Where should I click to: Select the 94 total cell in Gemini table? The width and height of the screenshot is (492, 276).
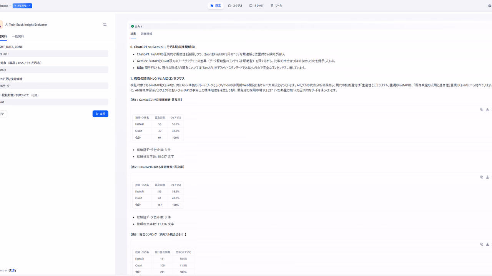tap(160, 138)
